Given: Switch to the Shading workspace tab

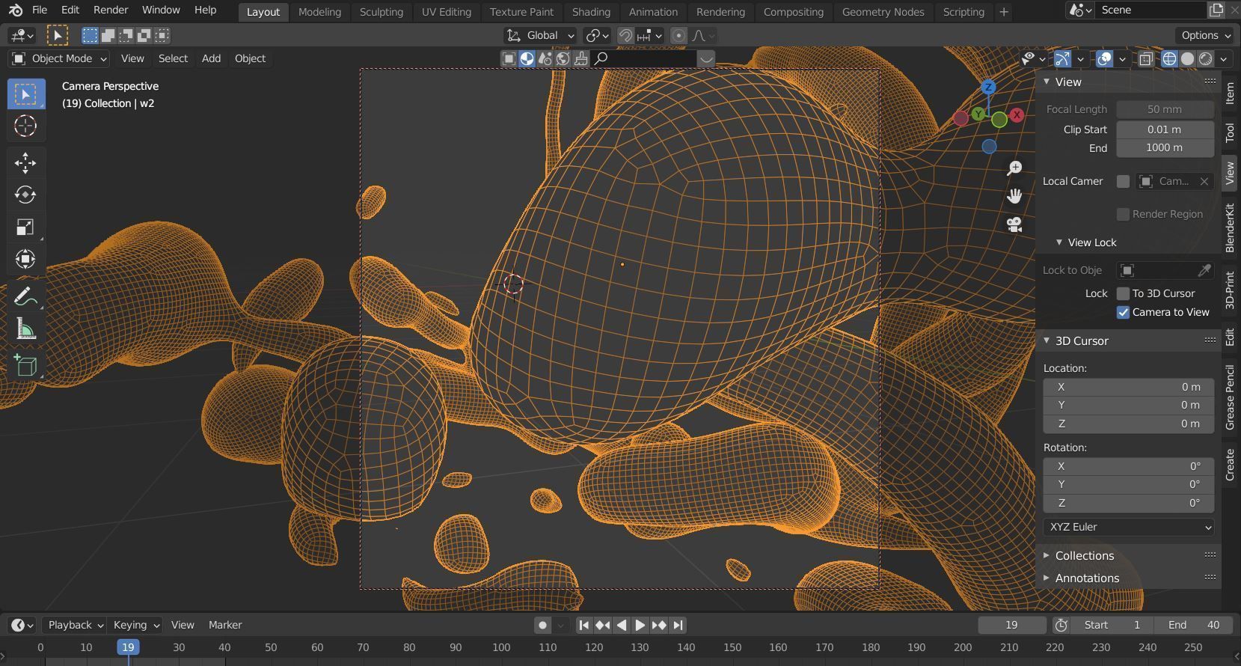Looking at the screenshot, I should point(591,12).
